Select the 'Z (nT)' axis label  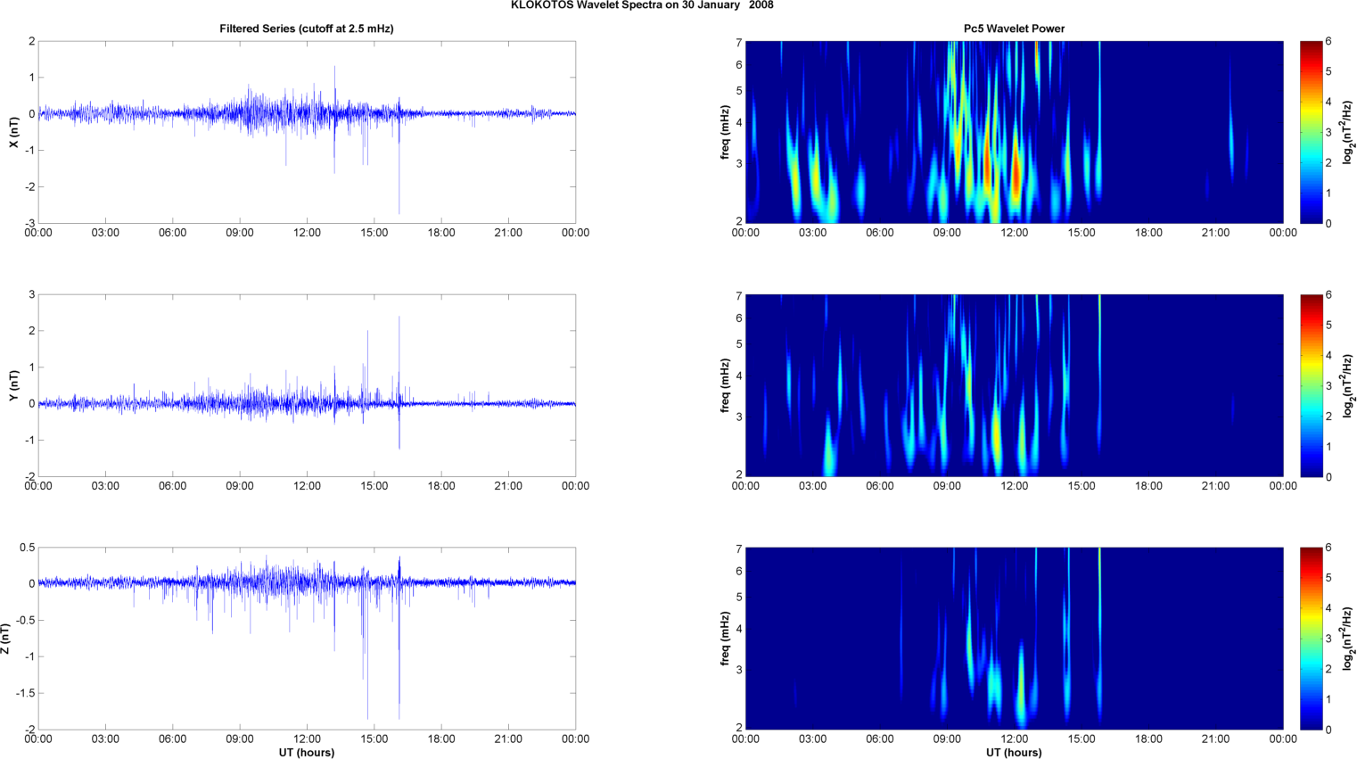pos(5,639)
